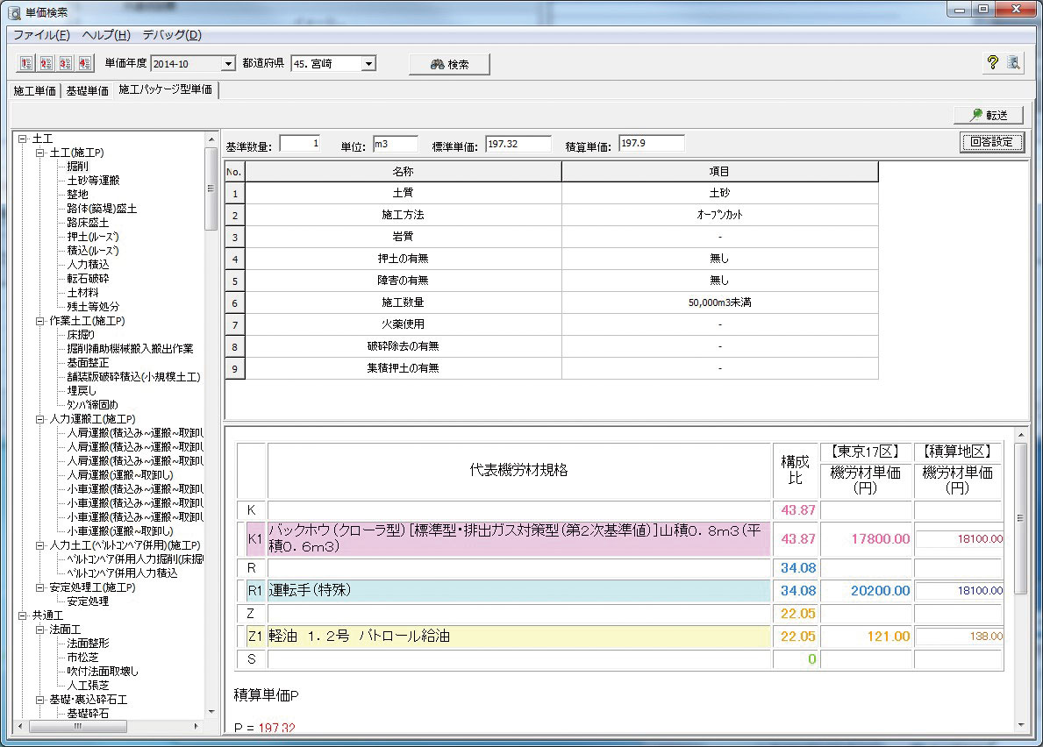This screenshot has width=1043, height=747.
Task: Click the 標準単価 field showing 197.32
Action: tap(518, 144)
